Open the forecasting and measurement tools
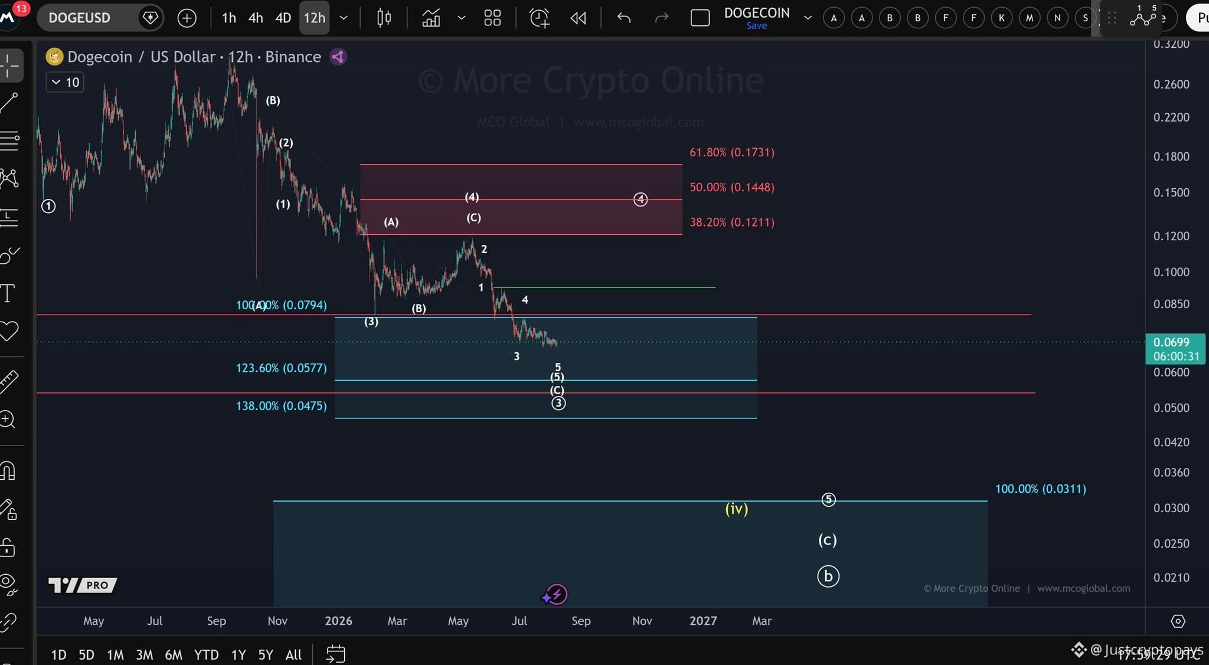 [9, 217]
